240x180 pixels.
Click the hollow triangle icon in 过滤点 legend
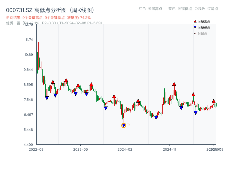pyautogui.click(x=195, y=33)
